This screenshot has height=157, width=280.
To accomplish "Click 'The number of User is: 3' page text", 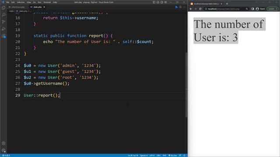I will coord(229,31).
